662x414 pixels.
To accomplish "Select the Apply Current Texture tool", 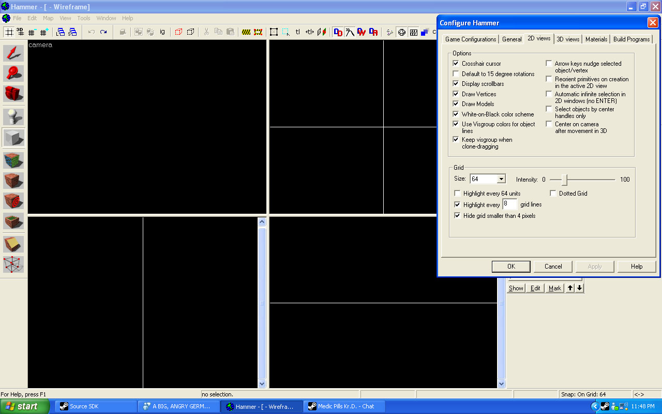I will tap(14, 181).
